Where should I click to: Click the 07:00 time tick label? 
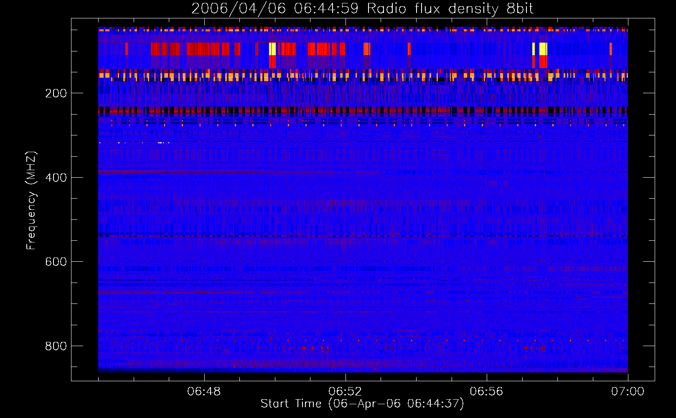(628, 391)
